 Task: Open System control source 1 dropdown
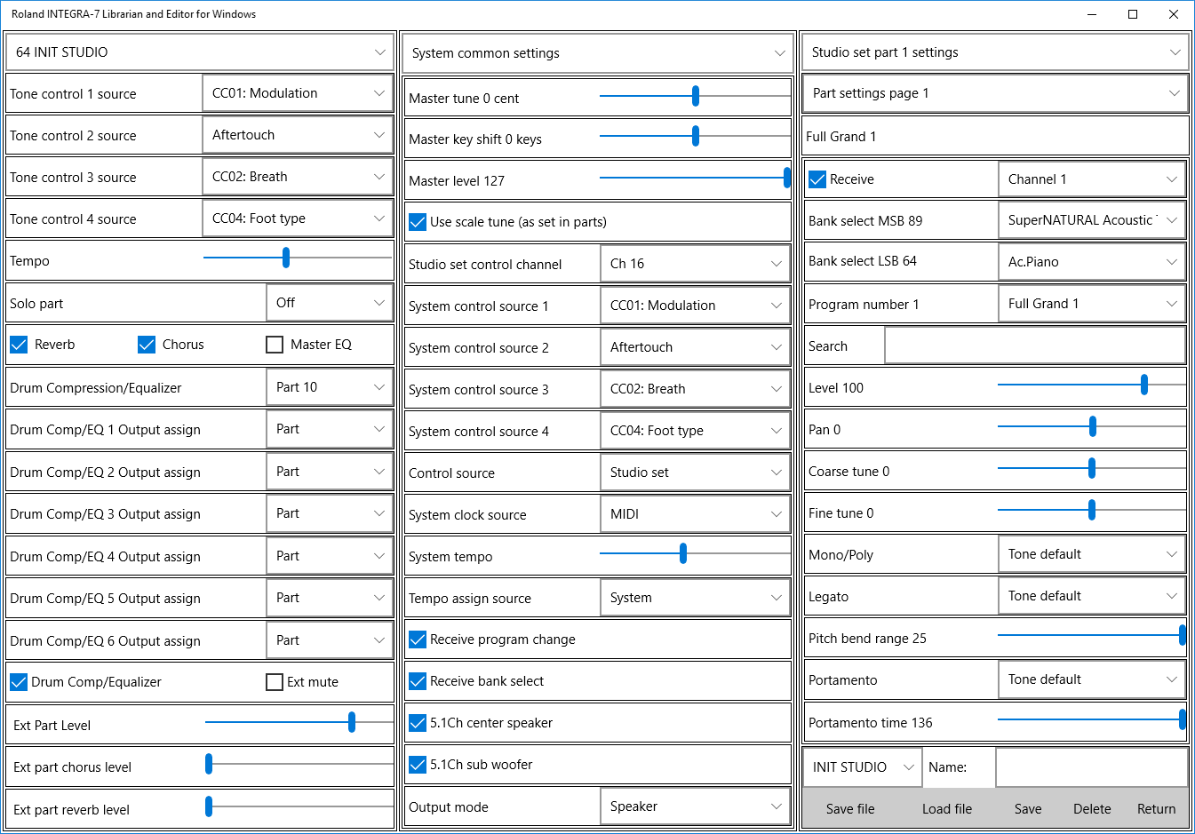695,306
